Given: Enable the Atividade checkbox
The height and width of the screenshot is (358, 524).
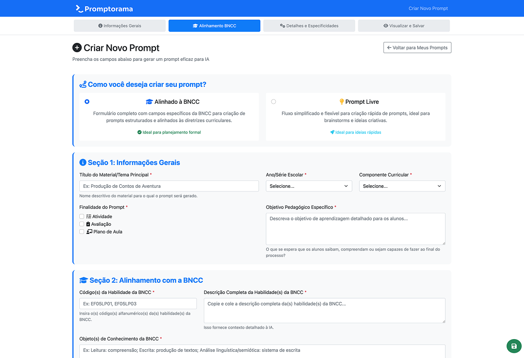Looking at the screenshot, I should [82, 217].
